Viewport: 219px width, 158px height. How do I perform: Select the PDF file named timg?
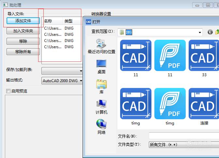click(x=170, y=107)
